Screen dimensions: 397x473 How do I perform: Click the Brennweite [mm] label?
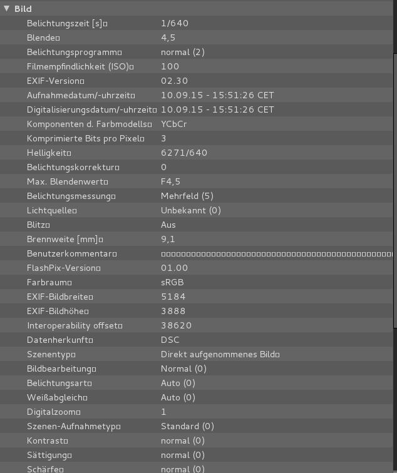(x=64, y=239)
